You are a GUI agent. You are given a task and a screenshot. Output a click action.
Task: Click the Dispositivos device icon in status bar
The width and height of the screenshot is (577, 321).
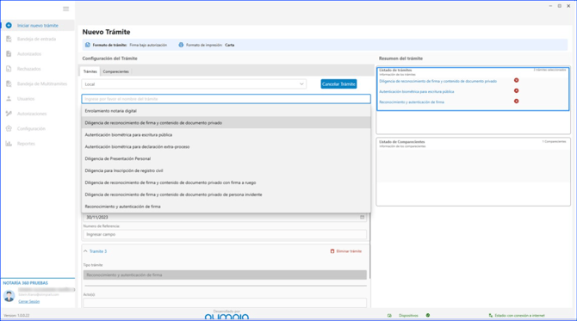389,316
